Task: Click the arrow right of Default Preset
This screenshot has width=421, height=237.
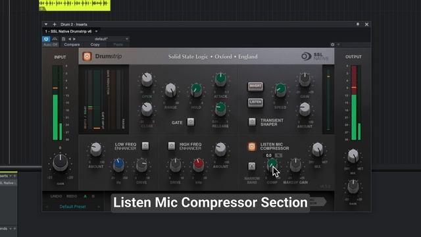Action: click(99, 207)
